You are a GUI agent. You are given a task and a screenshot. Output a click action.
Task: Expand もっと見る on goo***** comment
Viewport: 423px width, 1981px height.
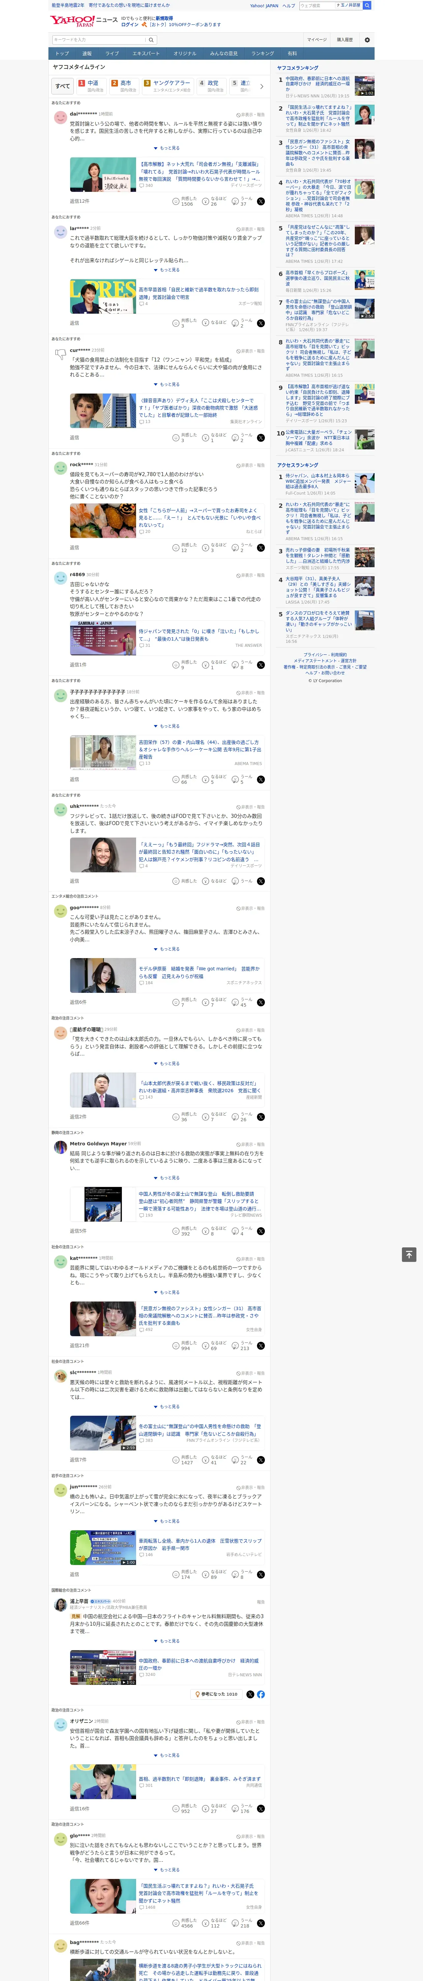point(167,949)
